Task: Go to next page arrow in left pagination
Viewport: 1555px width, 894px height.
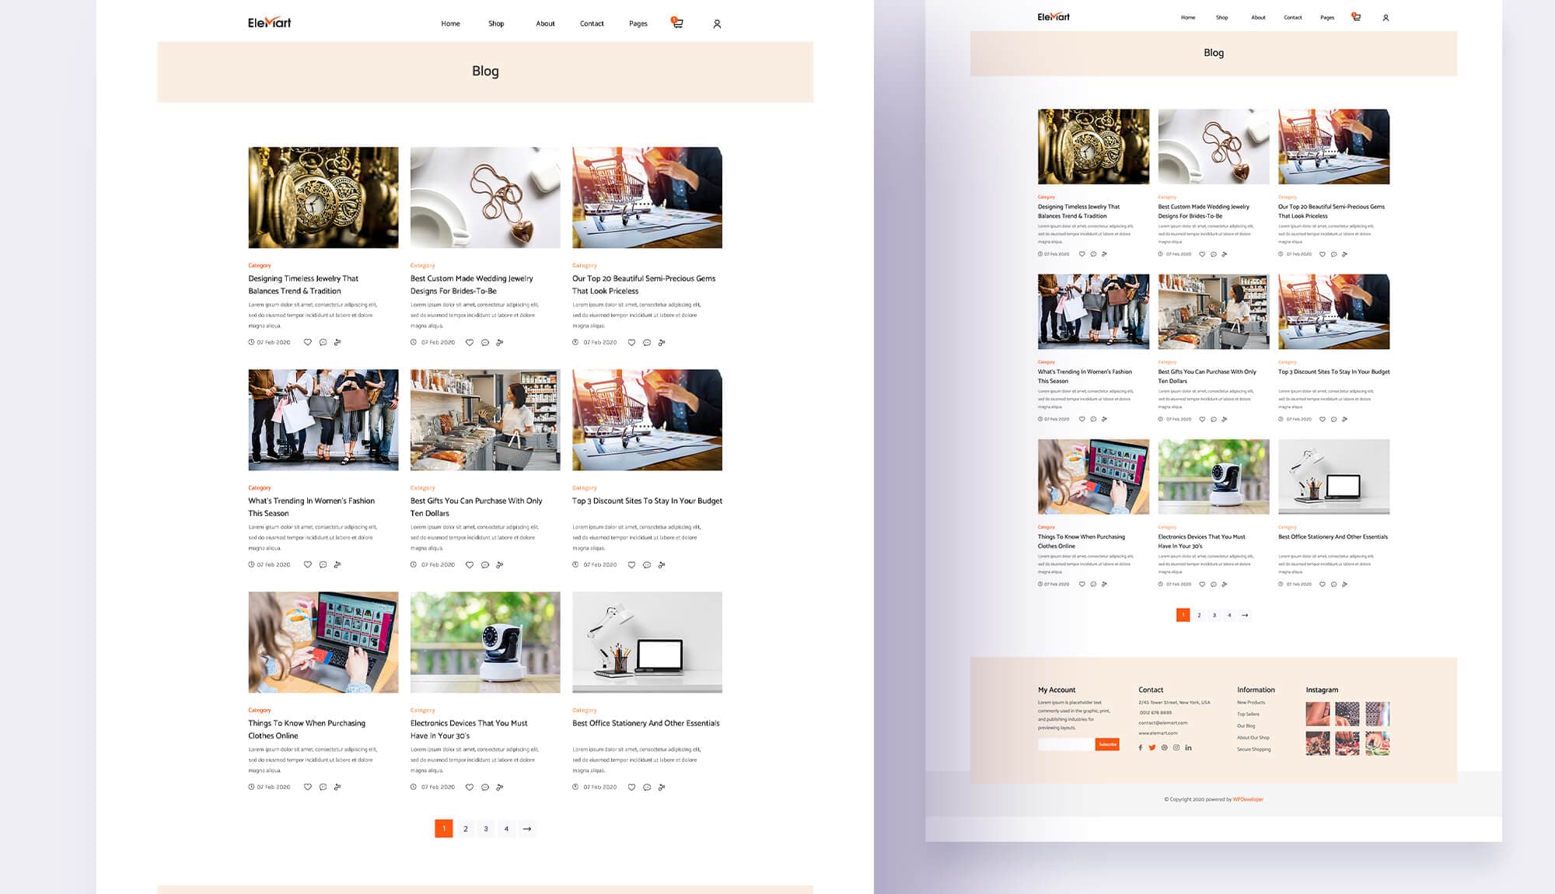Action: [x=527, y=829]
